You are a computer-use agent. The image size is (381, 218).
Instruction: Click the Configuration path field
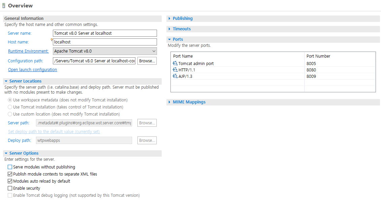click(94, 61)
